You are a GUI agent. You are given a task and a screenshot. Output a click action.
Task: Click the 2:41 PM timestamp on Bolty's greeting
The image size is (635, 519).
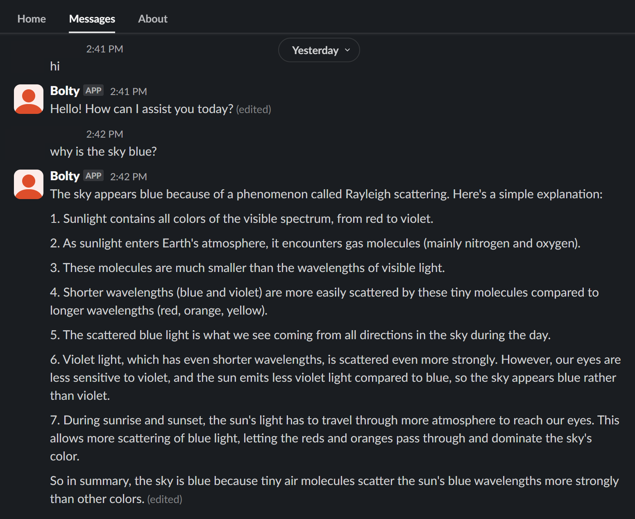pyautogui.click(x=128, y=91)
